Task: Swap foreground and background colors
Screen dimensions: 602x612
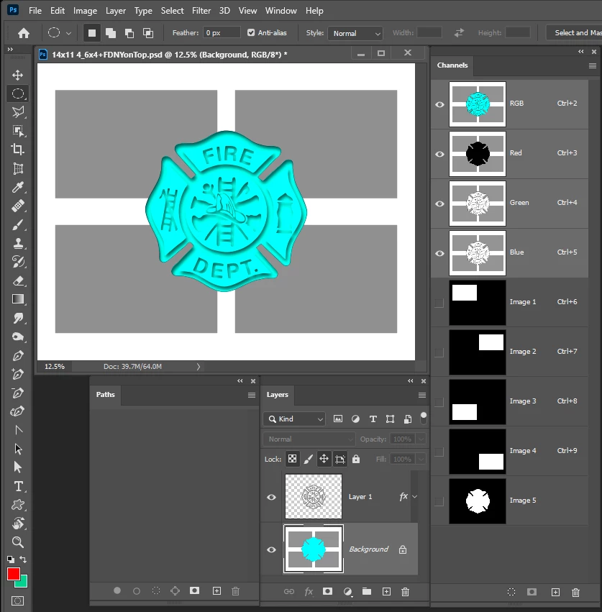Action: tap(24, 560)
